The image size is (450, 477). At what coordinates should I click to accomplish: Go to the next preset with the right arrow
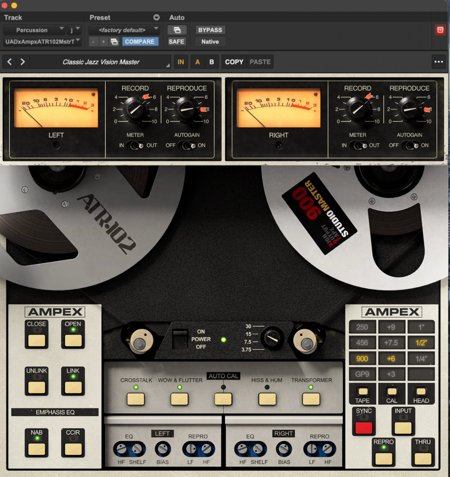[x=22, y=62]
